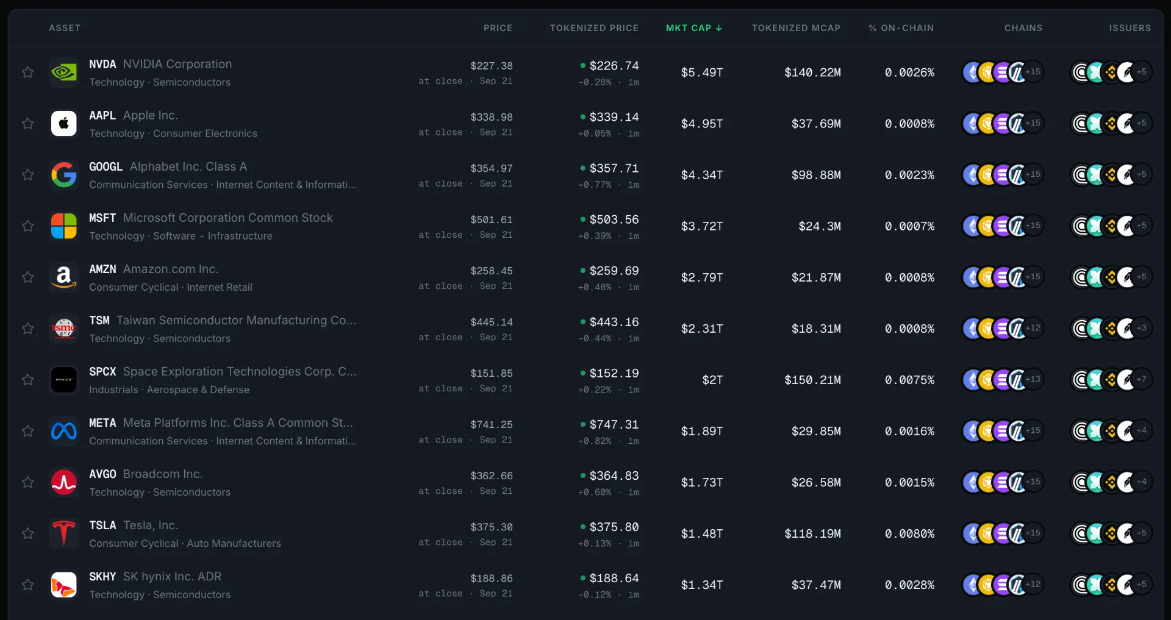Sort by the PRICE column header
This screenshot has height=620, width=1171.
pos(498,28)
